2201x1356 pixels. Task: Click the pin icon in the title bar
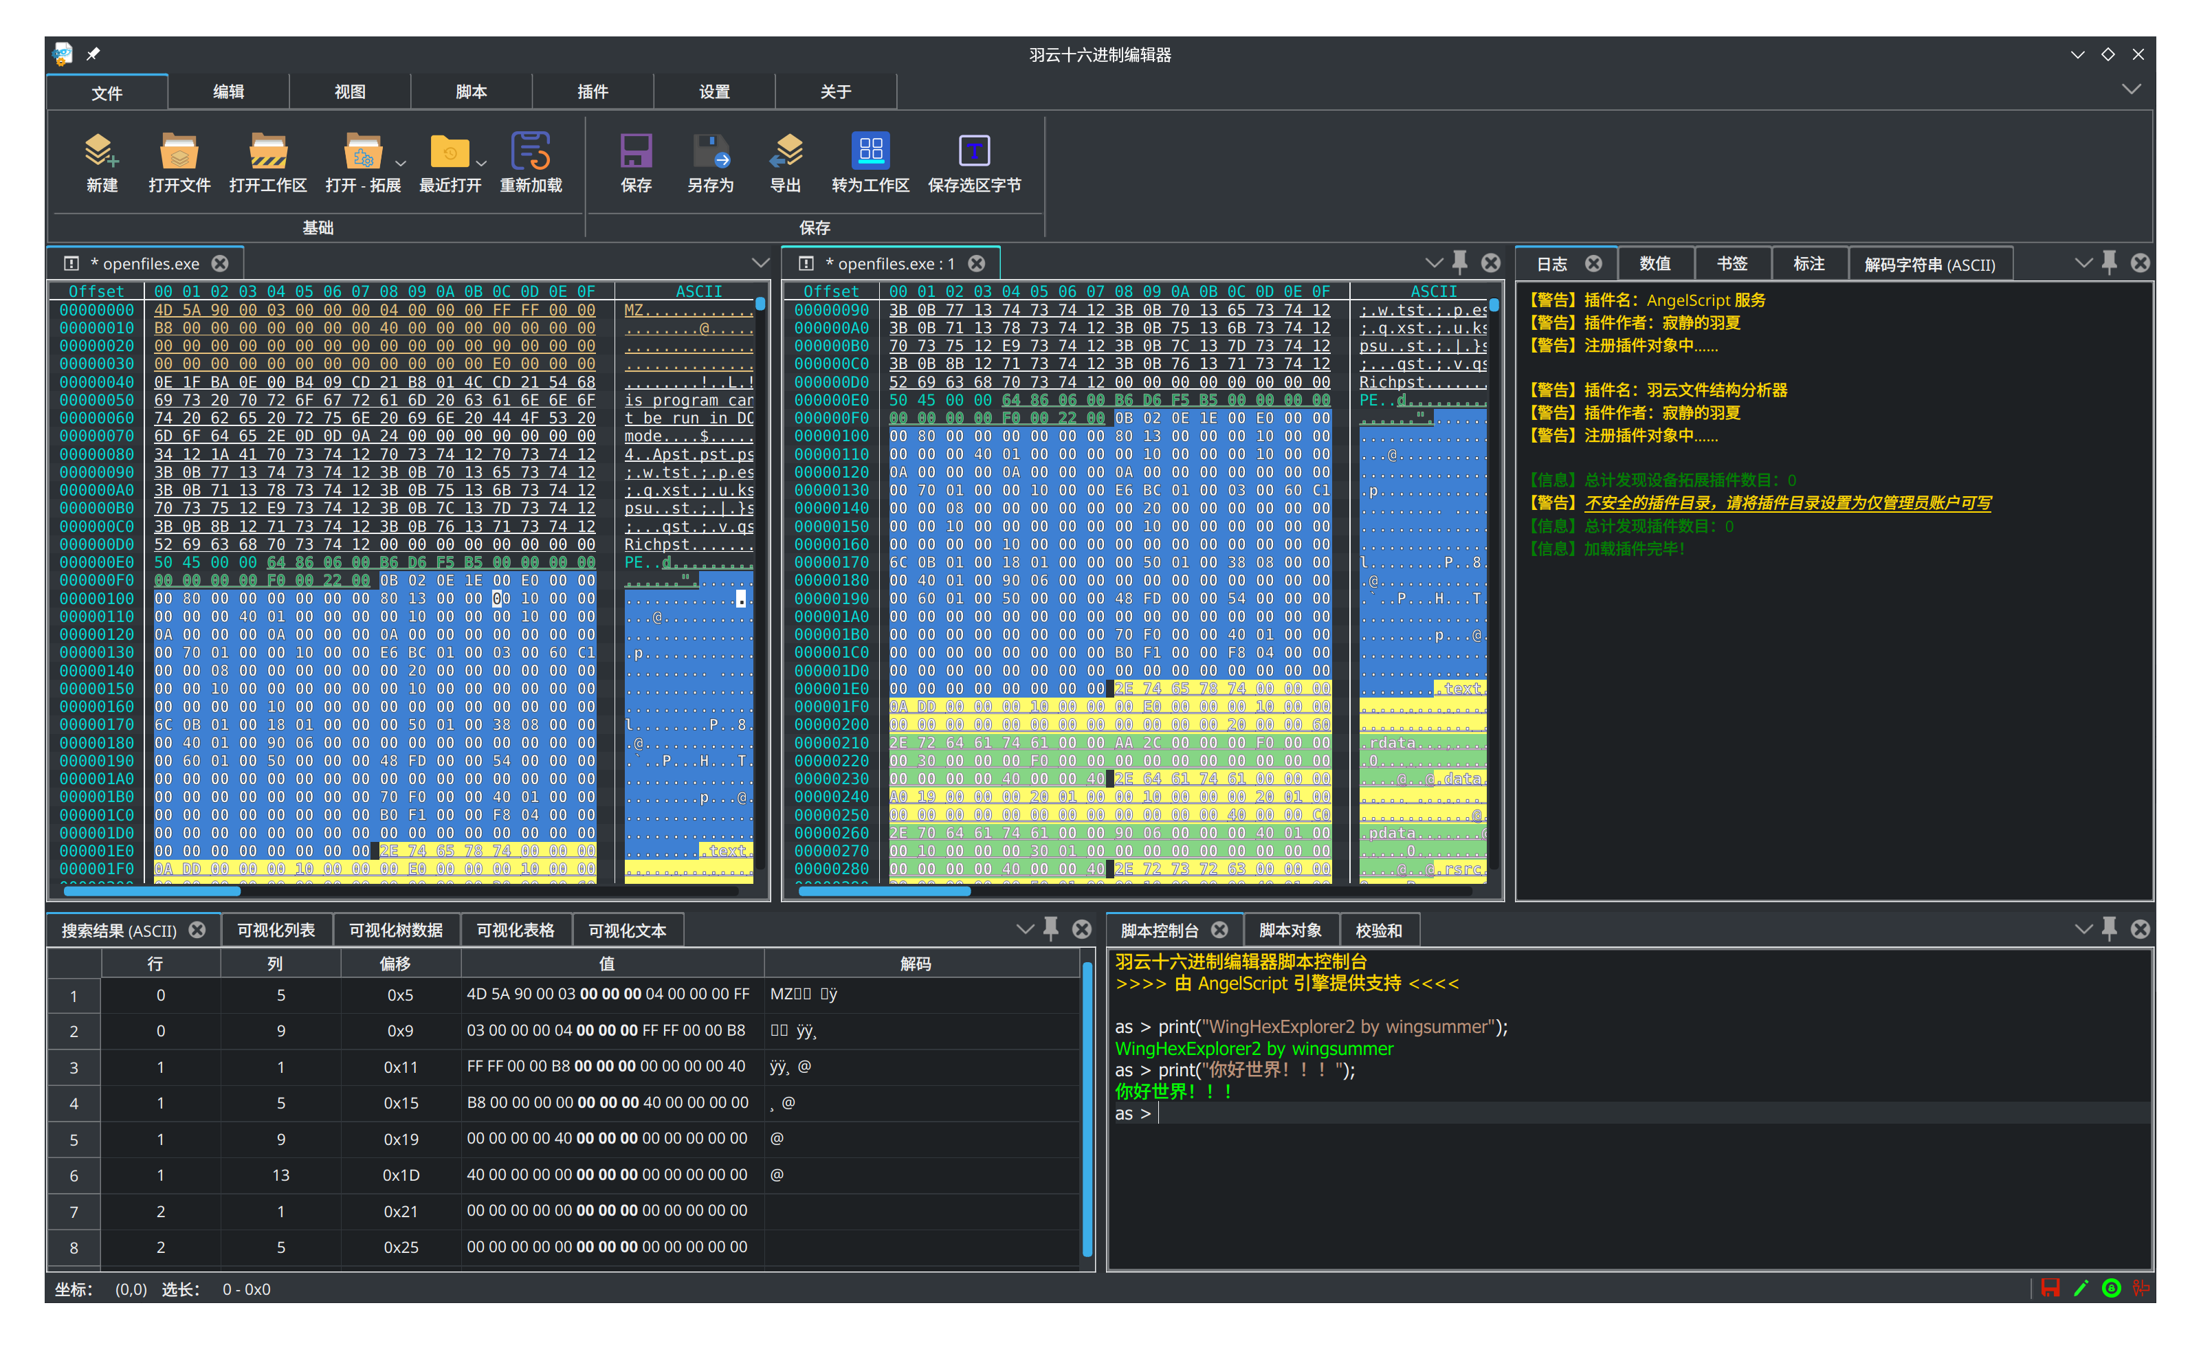(x=93, y=55)
